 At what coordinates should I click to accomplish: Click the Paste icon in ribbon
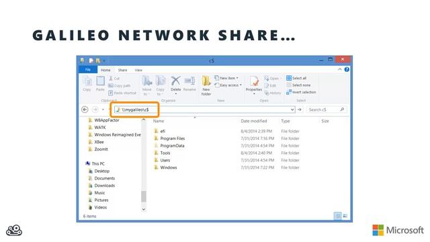click(x=100, y=81)
